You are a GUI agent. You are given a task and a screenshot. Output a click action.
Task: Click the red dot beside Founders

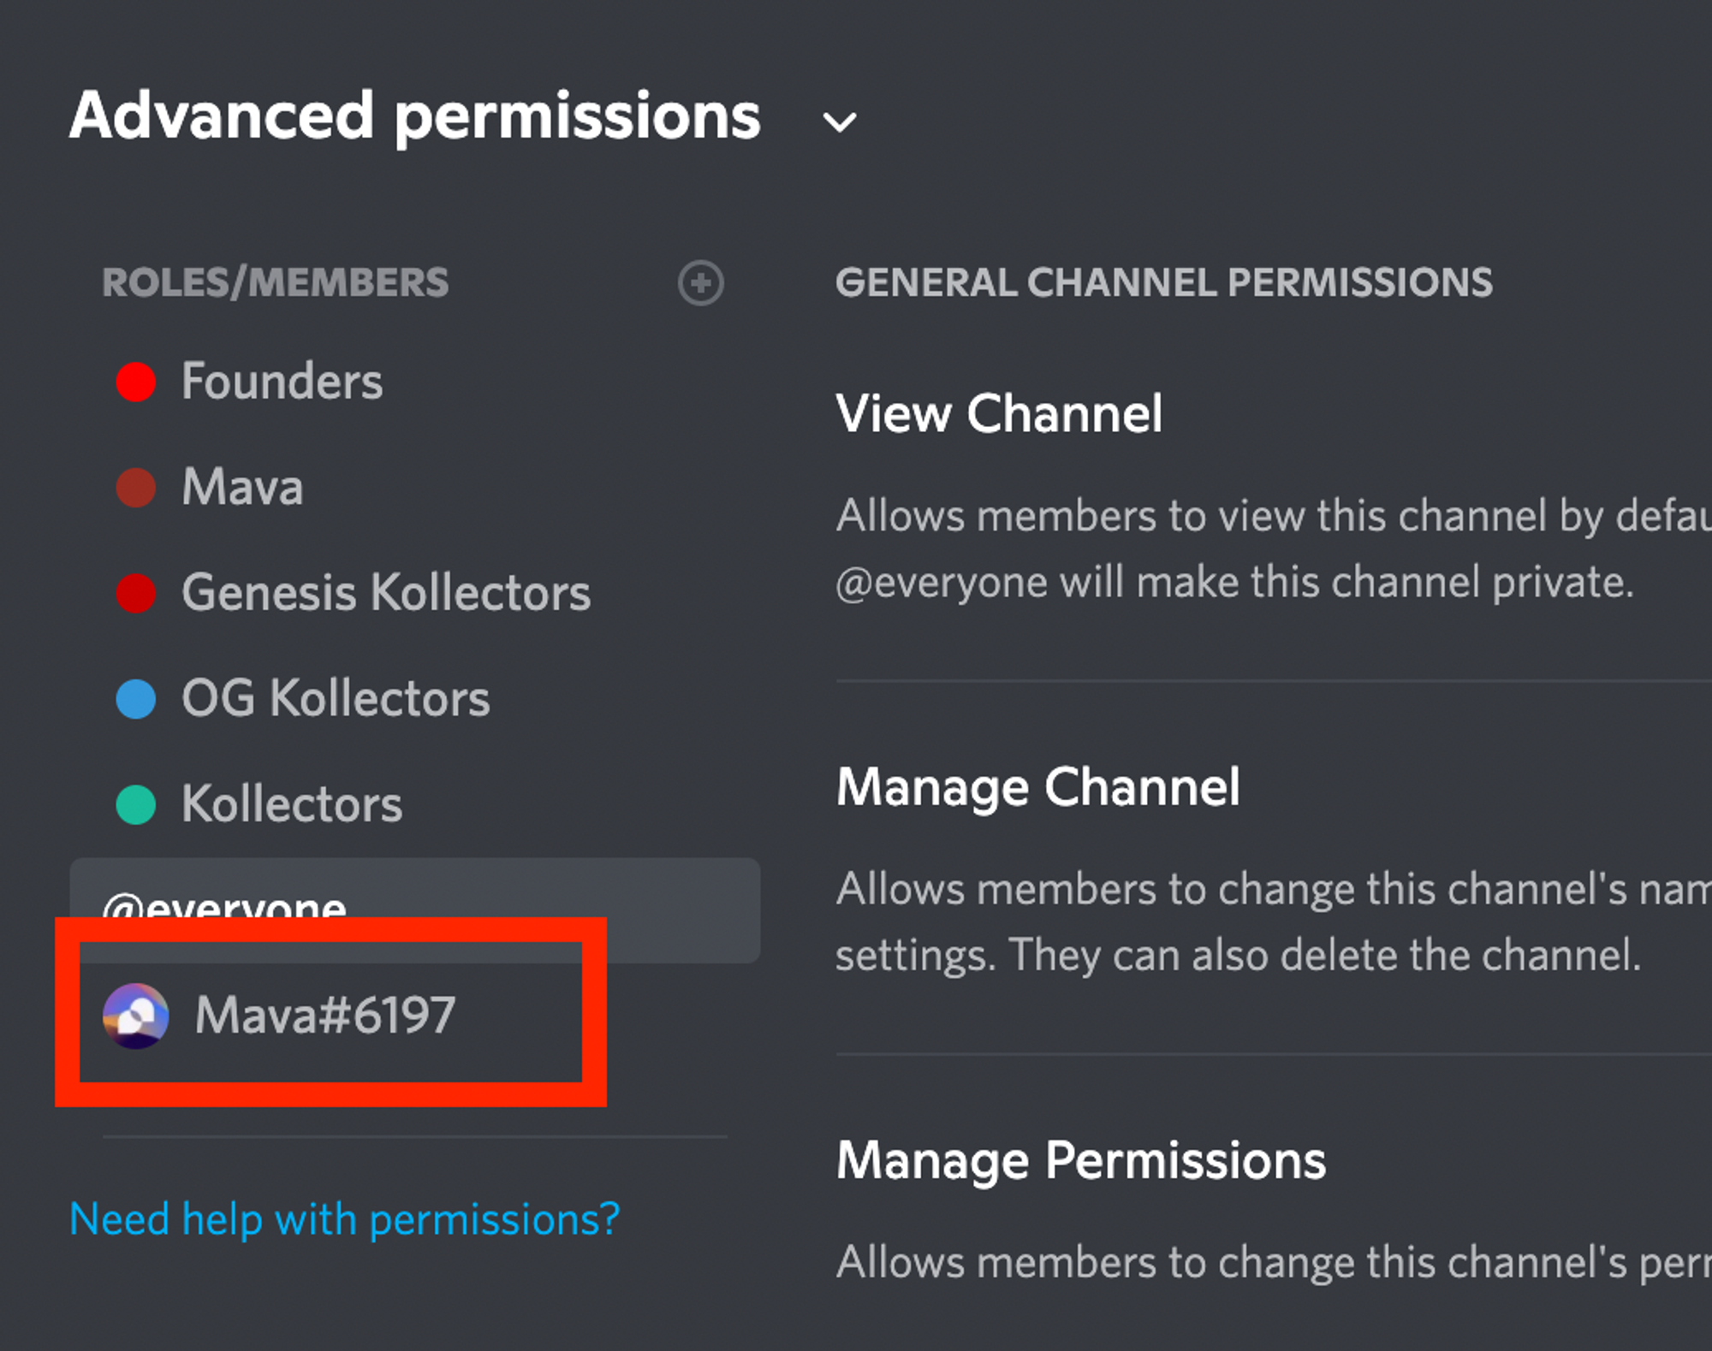click(x=136, y=382)
